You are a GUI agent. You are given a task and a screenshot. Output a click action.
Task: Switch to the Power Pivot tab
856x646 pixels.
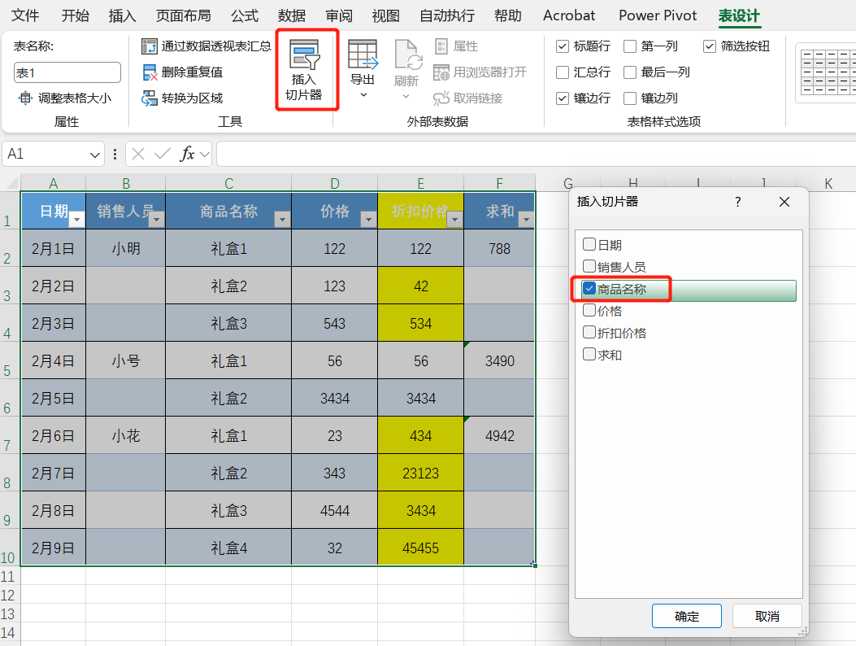658,15
